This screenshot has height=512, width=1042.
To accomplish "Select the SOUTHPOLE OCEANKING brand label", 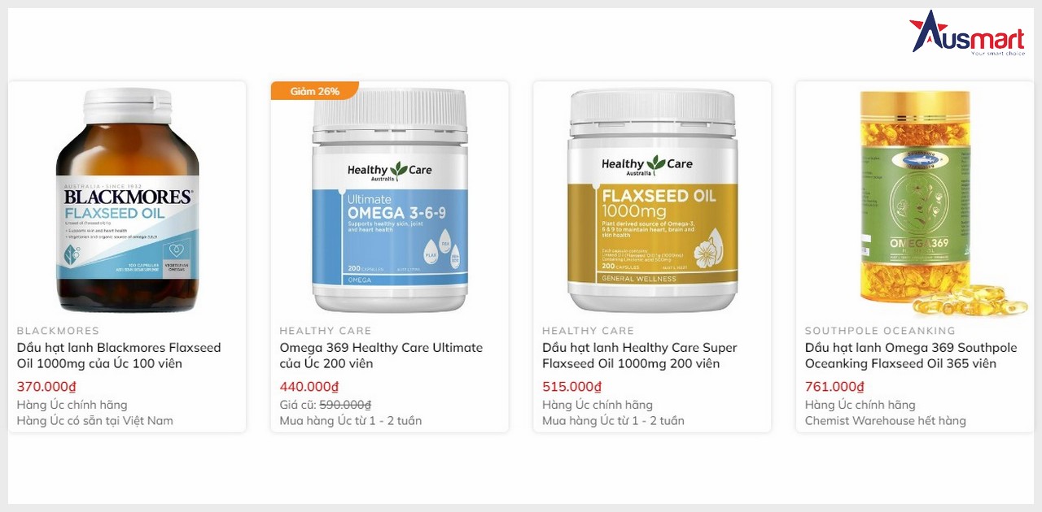I will pyautogui.click(x=880, y=331).
